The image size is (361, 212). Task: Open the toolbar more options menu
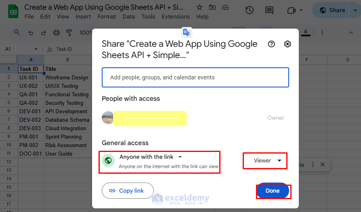(x=322, y=33)
